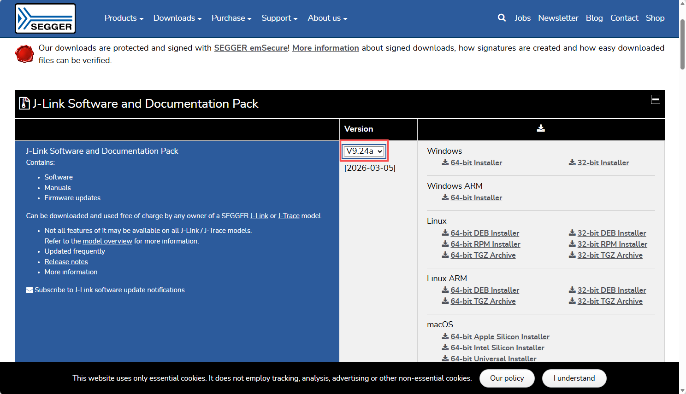This screenshot has width=686, height=394.
Task: Click the 'Our policy' cookie button
Action: pyautogui.click(x=507, y=378)
